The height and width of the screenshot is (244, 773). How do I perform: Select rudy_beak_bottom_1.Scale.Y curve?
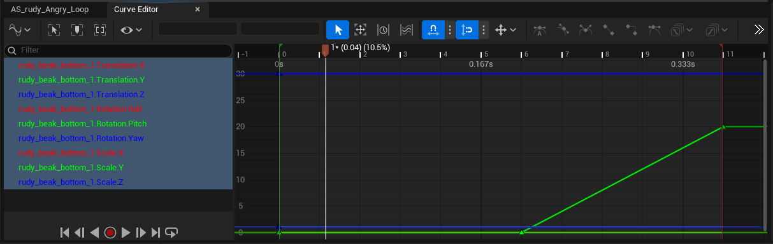coord(71,168)
